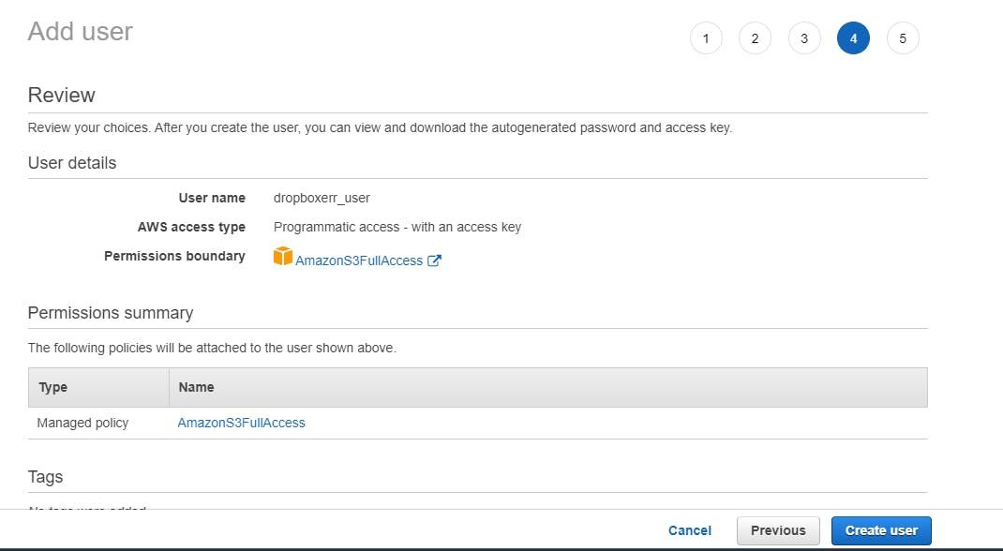Click the Cancel link

689,529
